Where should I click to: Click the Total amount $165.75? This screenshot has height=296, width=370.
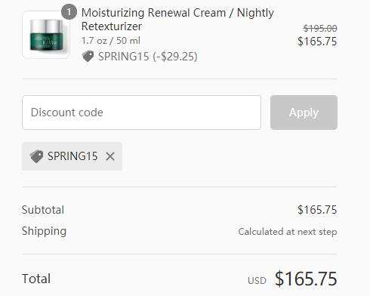coord(306,279)
